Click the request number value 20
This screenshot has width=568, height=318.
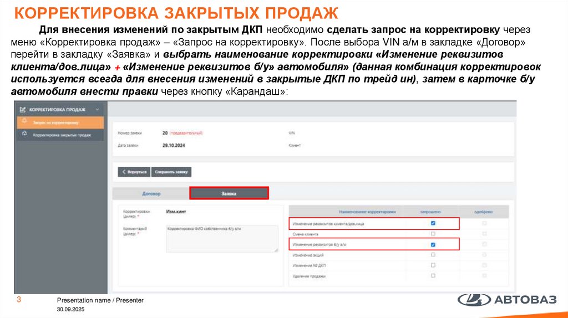pyautogui.click(x=165, y=133)
